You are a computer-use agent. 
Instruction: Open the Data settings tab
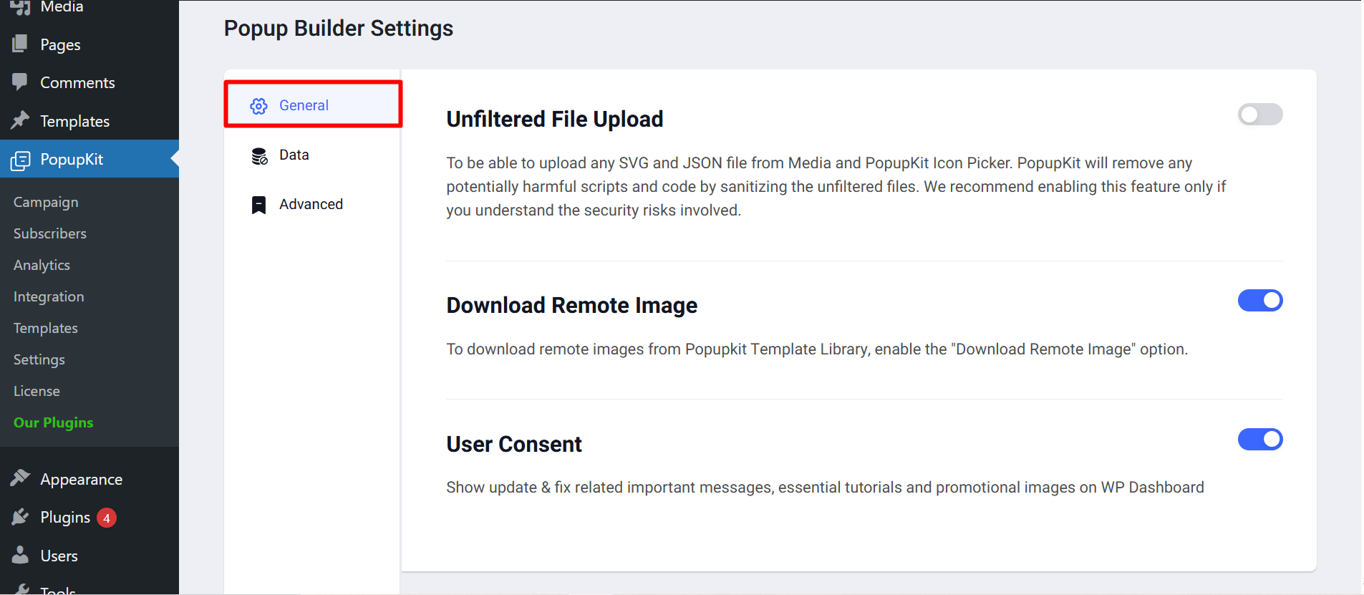pos(294,155)
